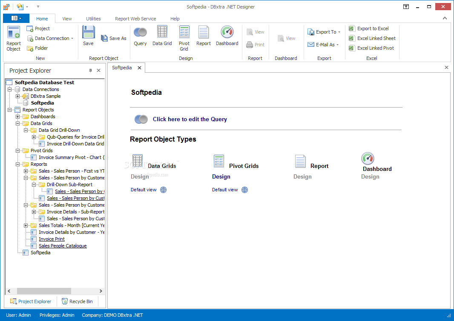Click Default view under Data Grids

click(144, 190)
